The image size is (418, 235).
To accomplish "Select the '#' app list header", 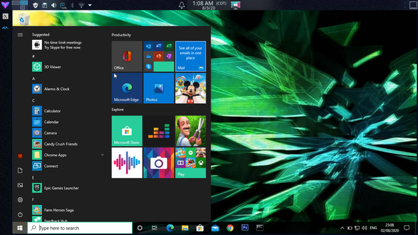I will pyautogui.click(x=33, y=57).
